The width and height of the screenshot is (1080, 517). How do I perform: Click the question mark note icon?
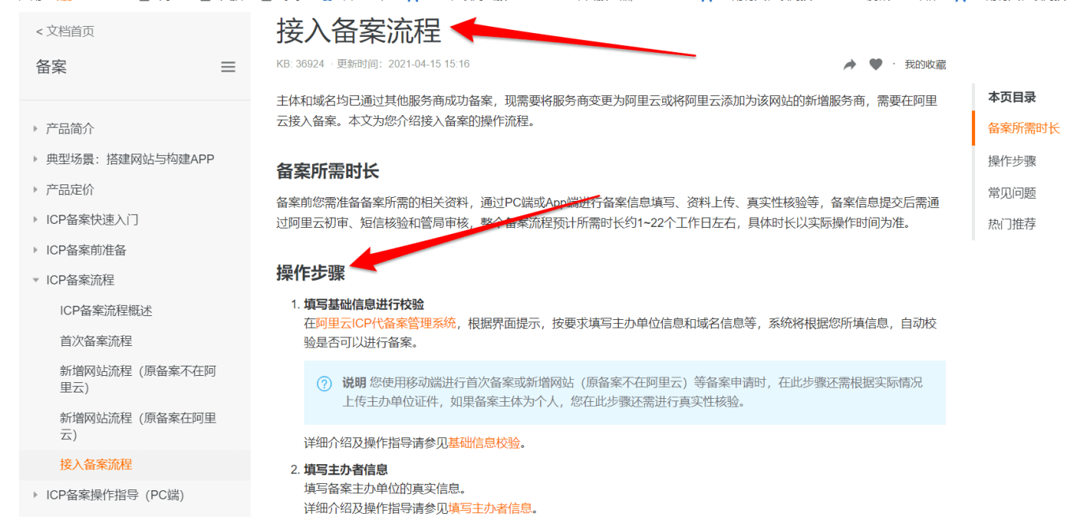(x=324, y=384)
